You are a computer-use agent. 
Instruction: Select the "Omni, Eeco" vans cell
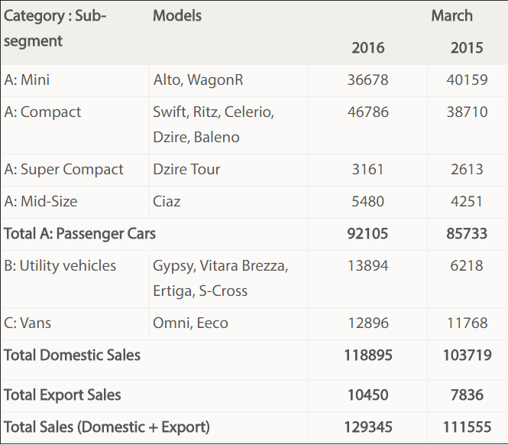click(190, 323)
